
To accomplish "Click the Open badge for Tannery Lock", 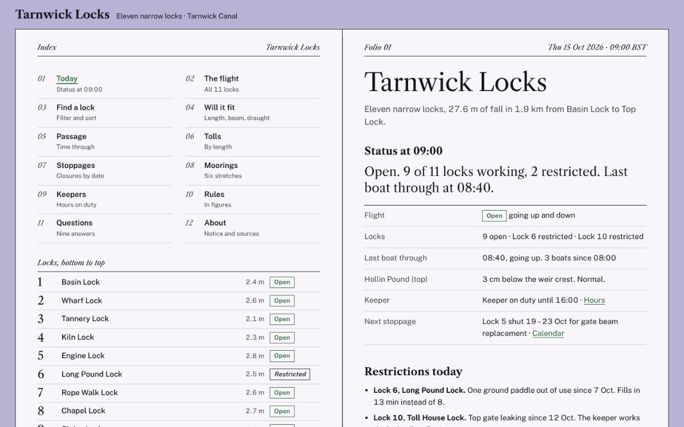I will click(x=282, y=319).
